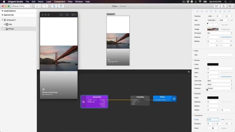This screenshot has width=235, height=132.
Task: Click the Scale label in Transform section
Action: [196, 120]
